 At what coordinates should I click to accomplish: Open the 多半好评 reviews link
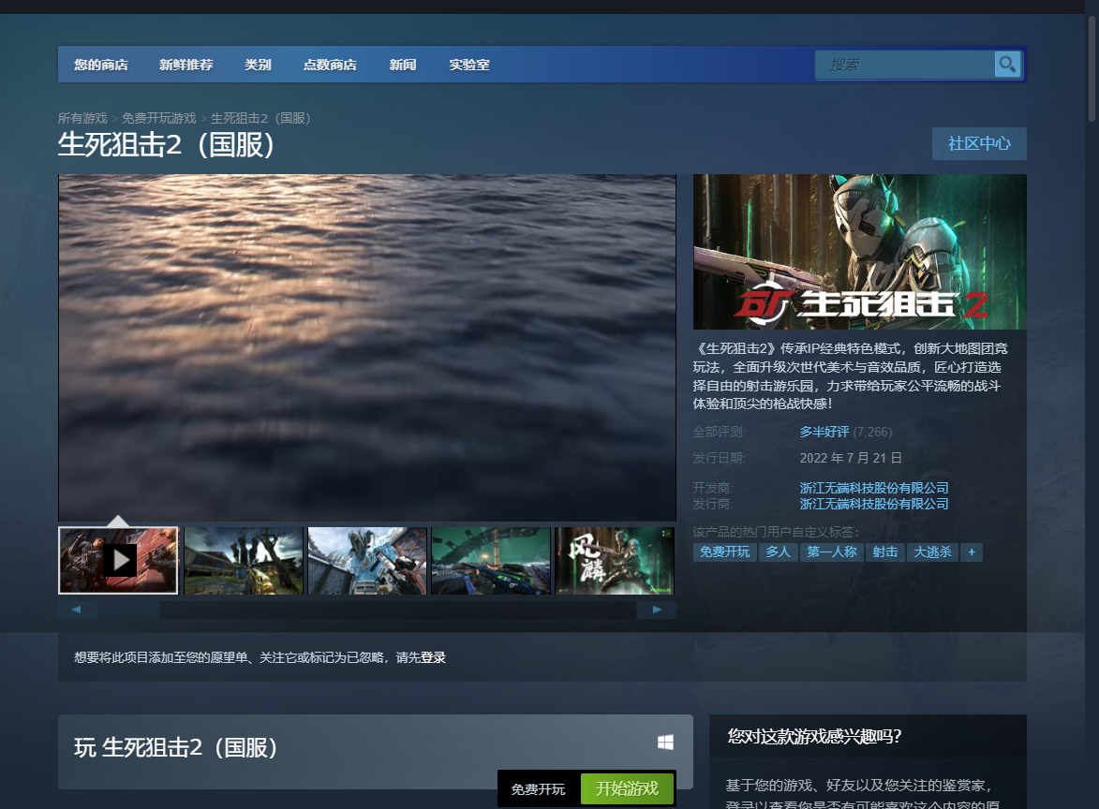tap(824, 432)
